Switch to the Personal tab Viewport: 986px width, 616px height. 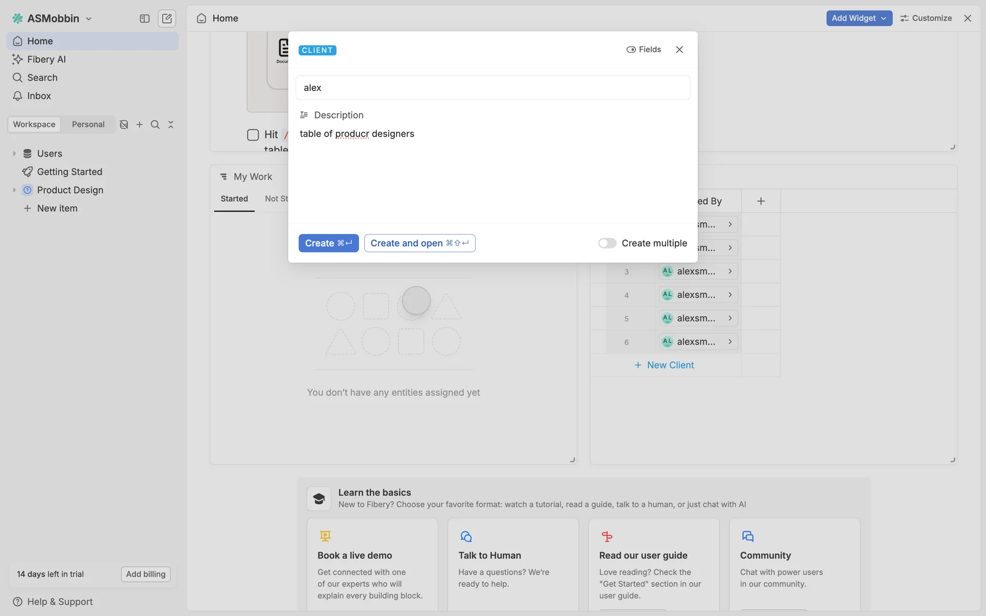(88, 125)
